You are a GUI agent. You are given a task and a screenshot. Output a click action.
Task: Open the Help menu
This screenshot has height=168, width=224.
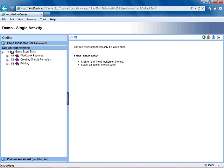53,20
